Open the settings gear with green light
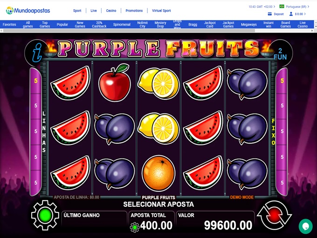 click(x=45, y=215)
